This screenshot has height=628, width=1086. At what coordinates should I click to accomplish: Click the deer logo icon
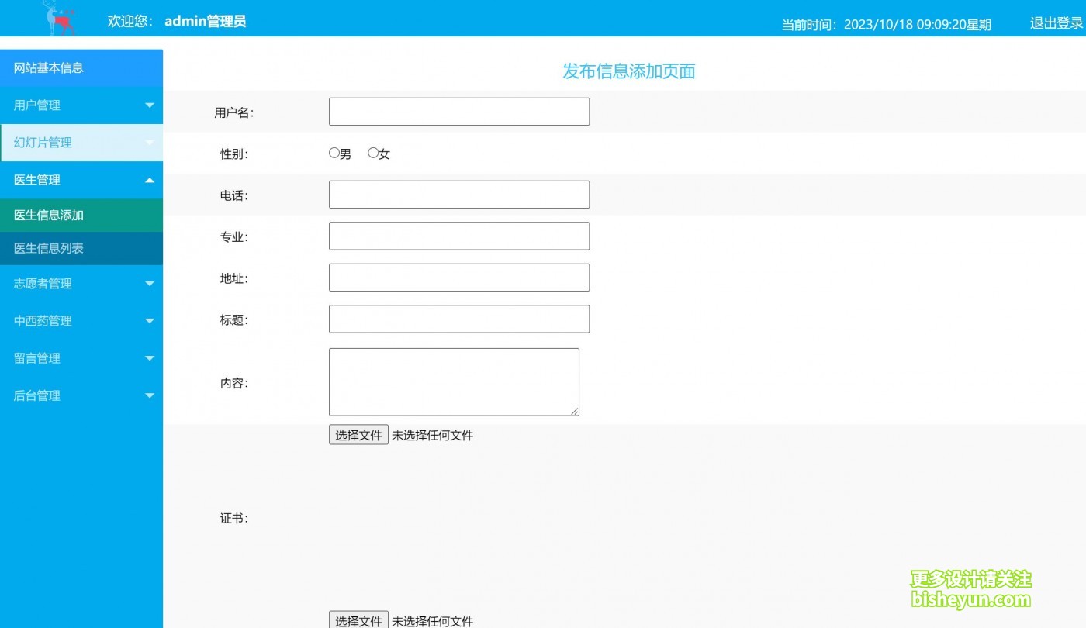pyautogui.click(x=60, y=18)
